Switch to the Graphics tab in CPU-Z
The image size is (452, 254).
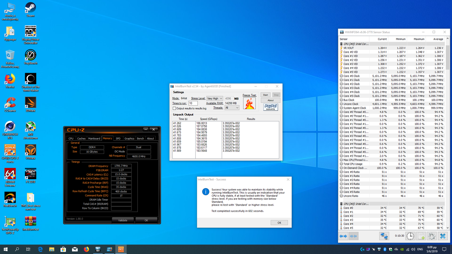click(x=129, y=139)
